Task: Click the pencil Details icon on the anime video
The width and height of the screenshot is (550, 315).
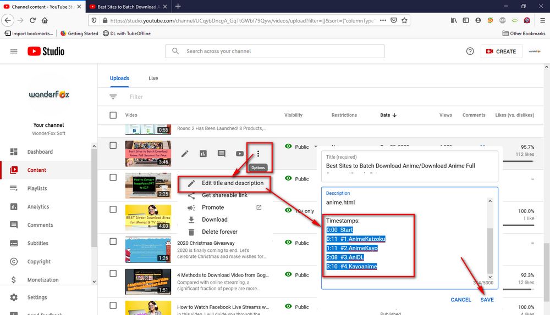Action: (185, 153)
